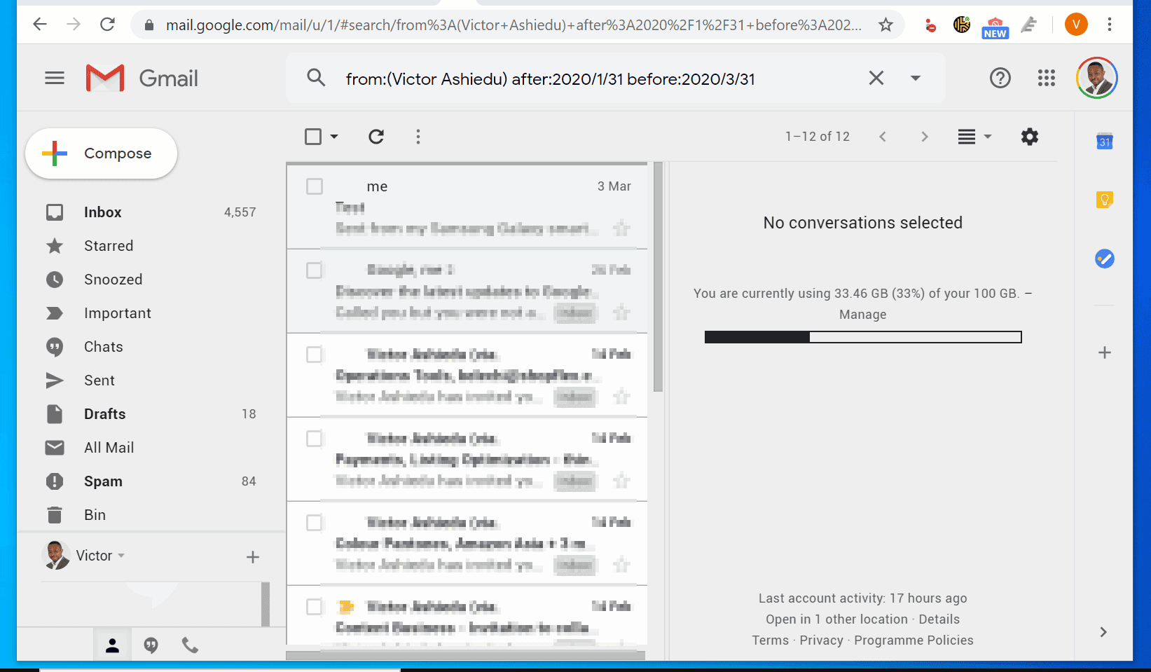This screenshot has width=1151, height=672.
Task: Select the checkbox on the first email from me
Action: [314, 186]
